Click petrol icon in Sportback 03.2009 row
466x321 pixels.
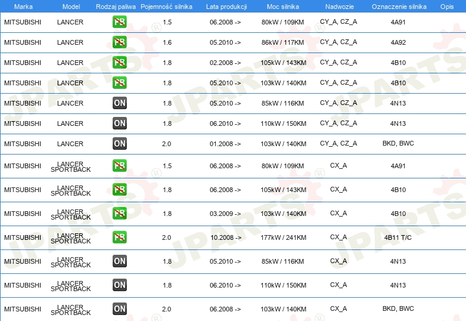[119, 214]
